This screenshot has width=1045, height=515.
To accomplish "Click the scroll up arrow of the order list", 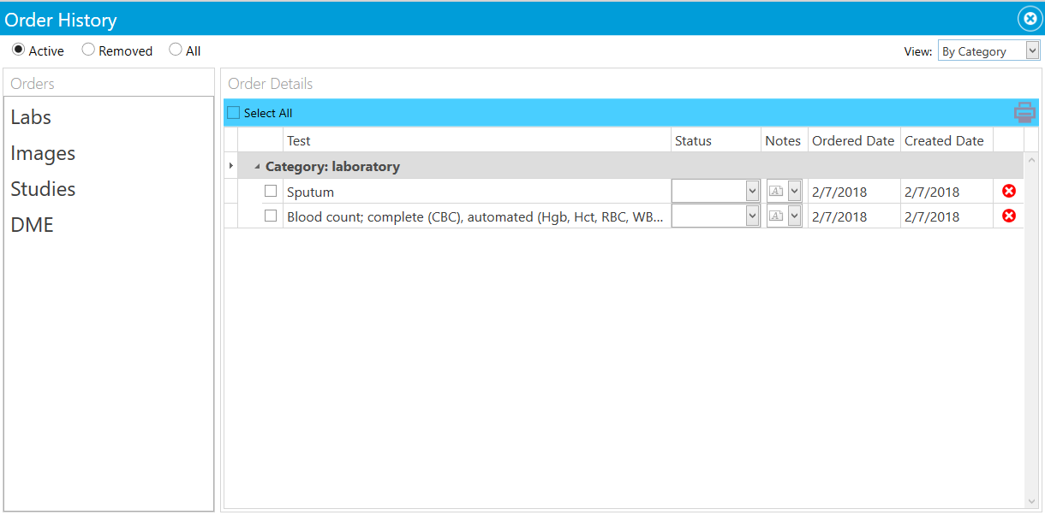I will point(1031,160).
